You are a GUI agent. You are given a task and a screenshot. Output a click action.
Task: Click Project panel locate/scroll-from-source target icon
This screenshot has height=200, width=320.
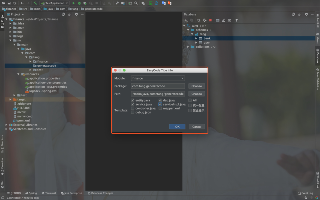63,14
